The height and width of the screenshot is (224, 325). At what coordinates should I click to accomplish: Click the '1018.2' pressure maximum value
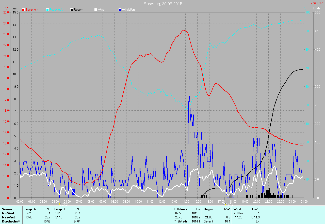point(196,217)
